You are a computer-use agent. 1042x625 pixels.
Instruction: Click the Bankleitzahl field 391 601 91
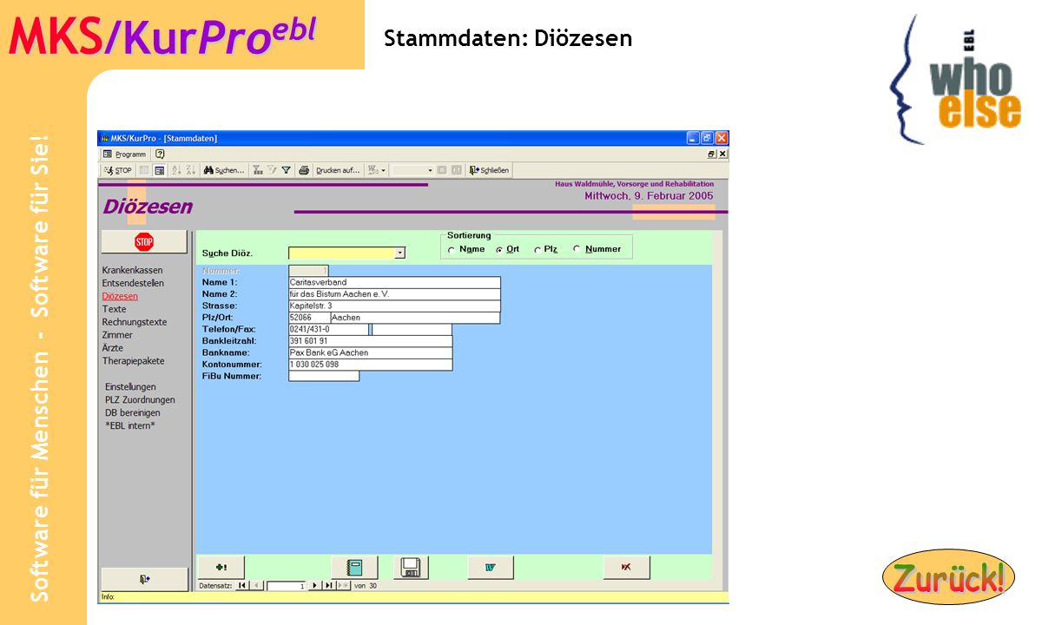point(370,341)
